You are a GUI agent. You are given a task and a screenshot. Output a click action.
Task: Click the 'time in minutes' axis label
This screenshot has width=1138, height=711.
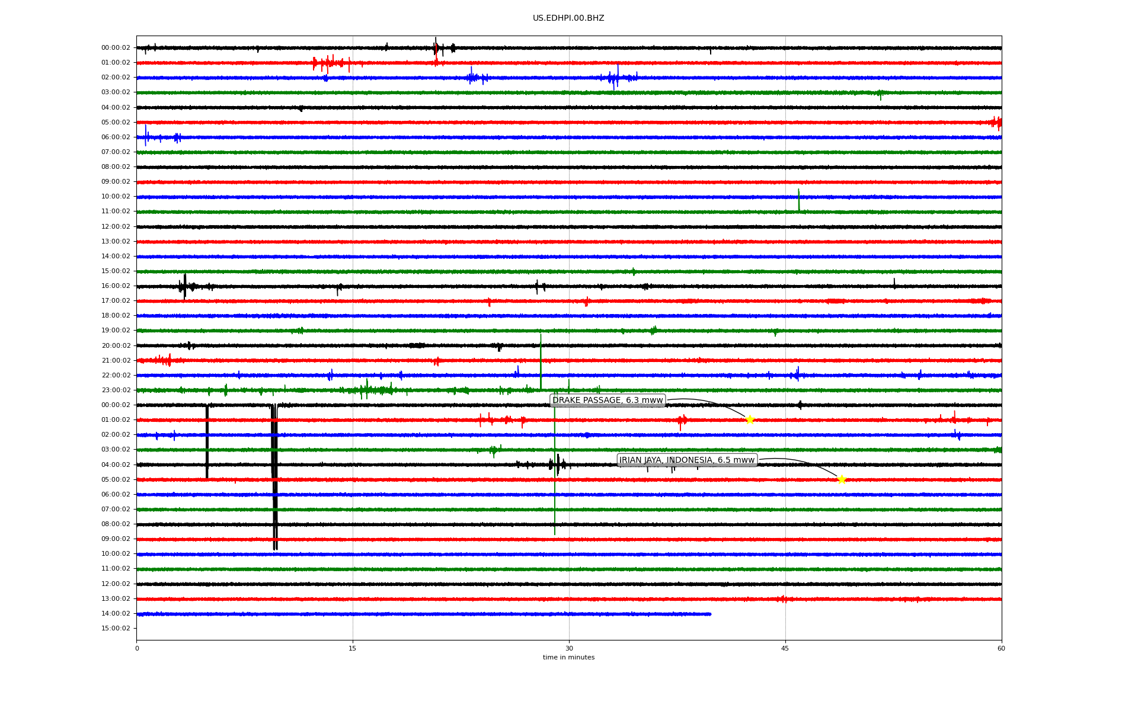(568, 658)
